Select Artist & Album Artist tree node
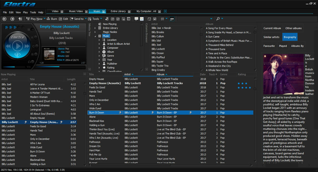The width and height of the screenshot is (318, 172). (x=118, y=44)
